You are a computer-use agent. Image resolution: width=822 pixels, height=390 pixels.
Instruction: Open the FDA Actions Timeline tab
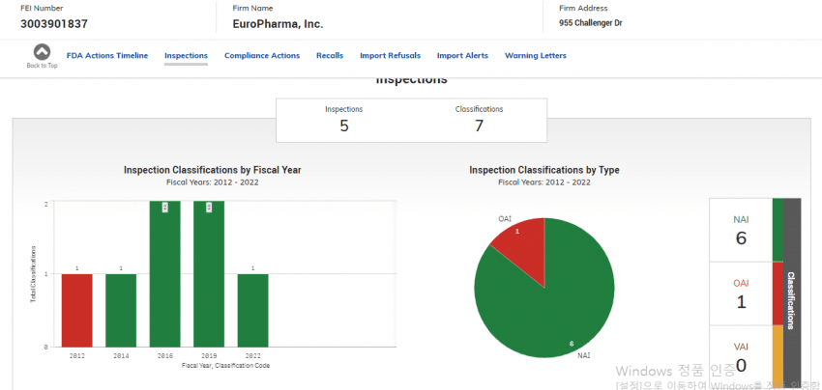107,55
